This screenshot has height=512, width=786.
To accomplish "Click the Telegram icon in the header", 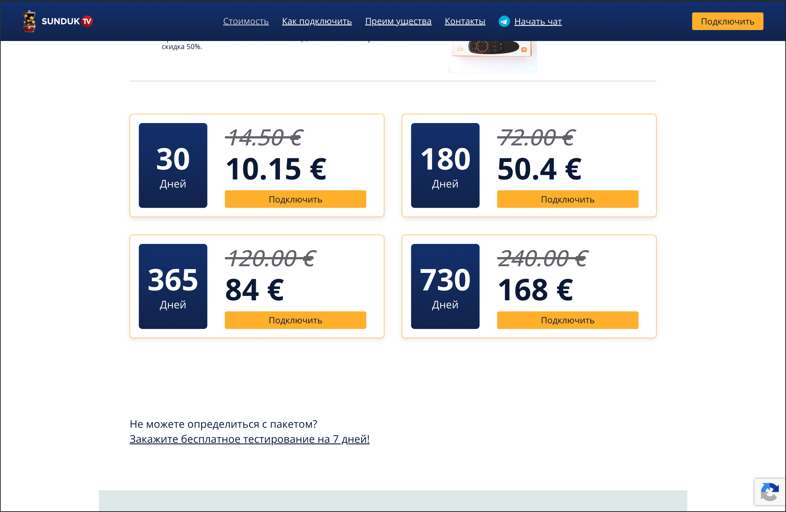I will pyautogui.click(x=504, y=21).
